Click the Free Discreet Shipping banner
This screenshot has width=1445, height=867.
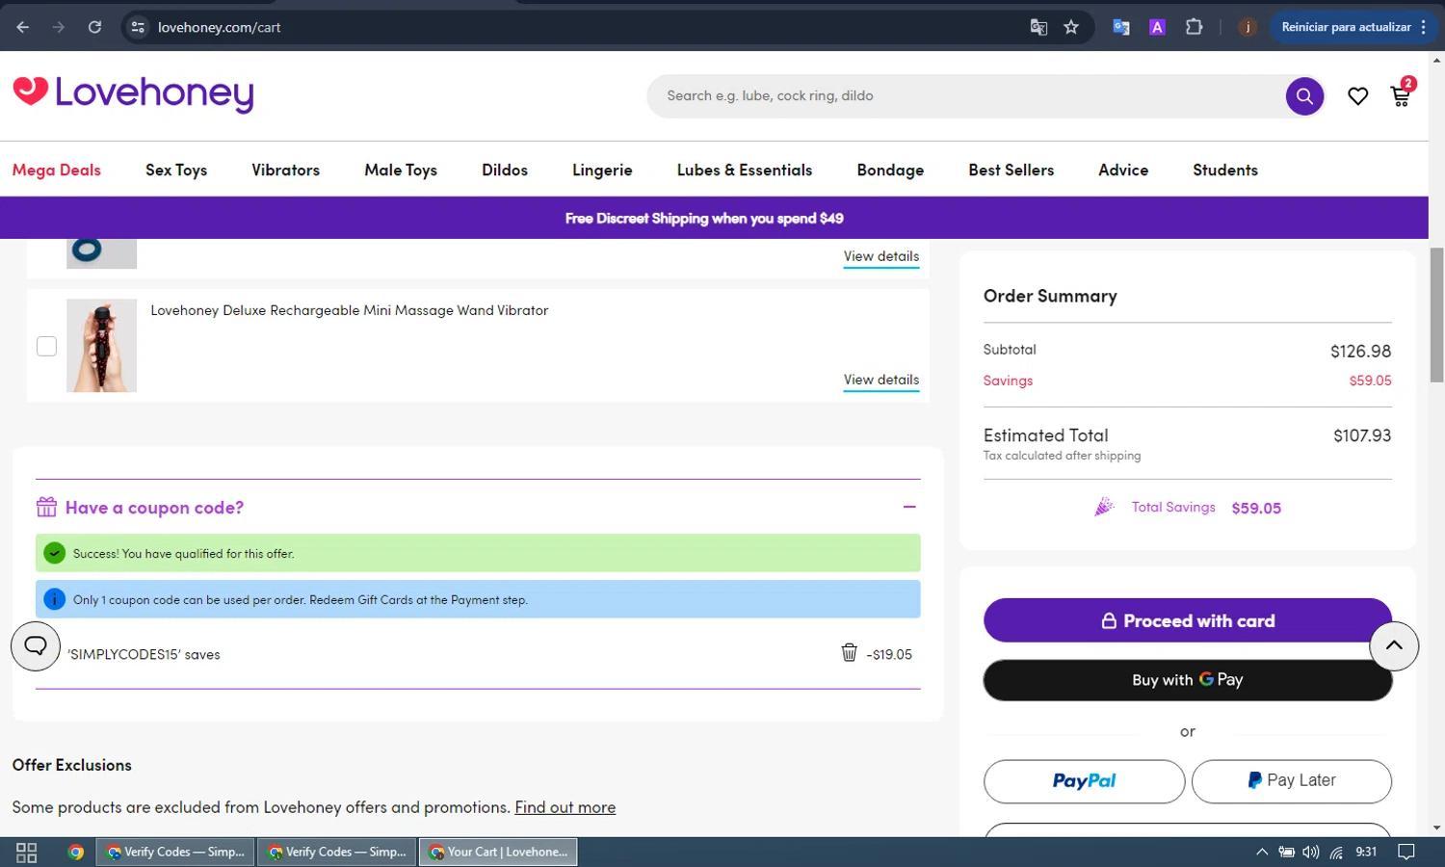tap(704, 219)
